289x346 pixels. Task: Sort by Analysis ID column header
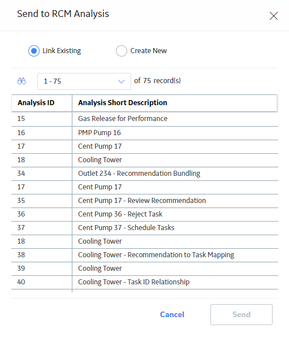pyautogui.click(x=36, y=103)
